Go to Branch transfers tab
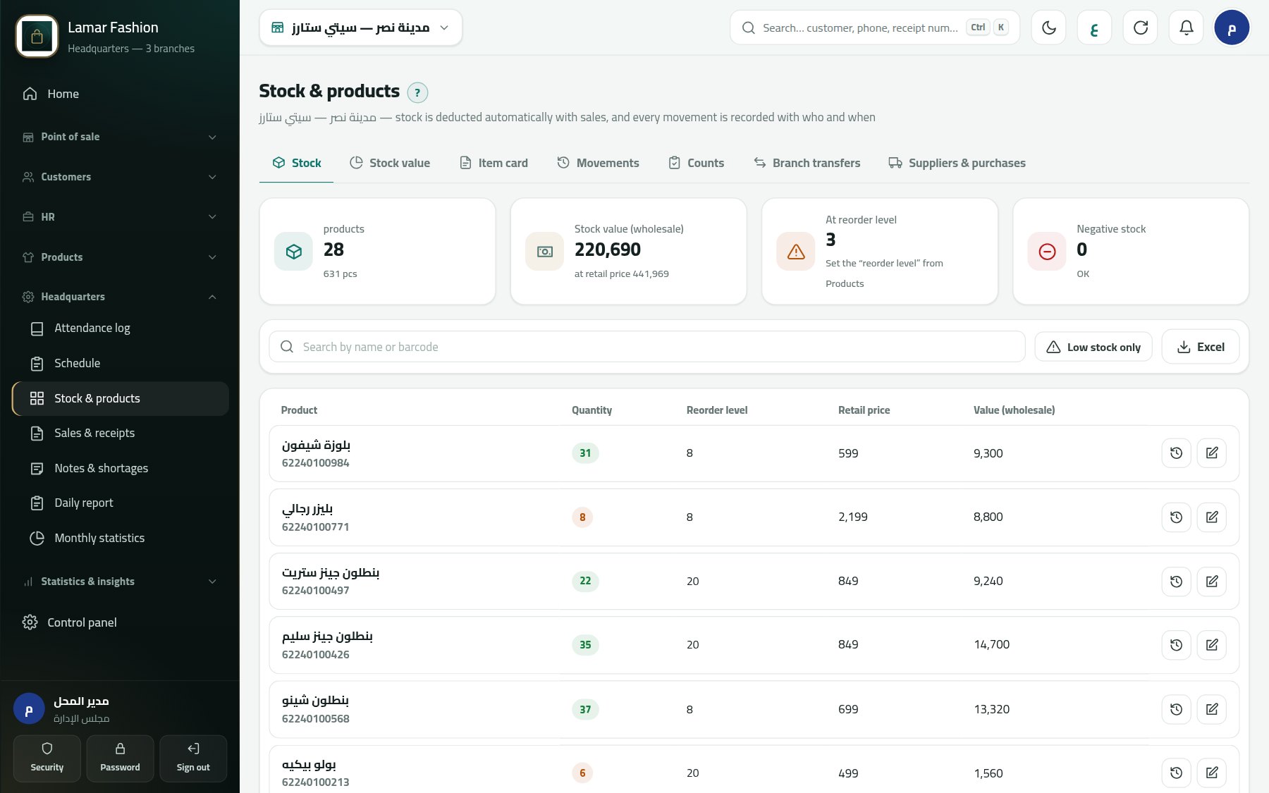This screenshot has height=793, width=1269. click(x=807, y=163)
